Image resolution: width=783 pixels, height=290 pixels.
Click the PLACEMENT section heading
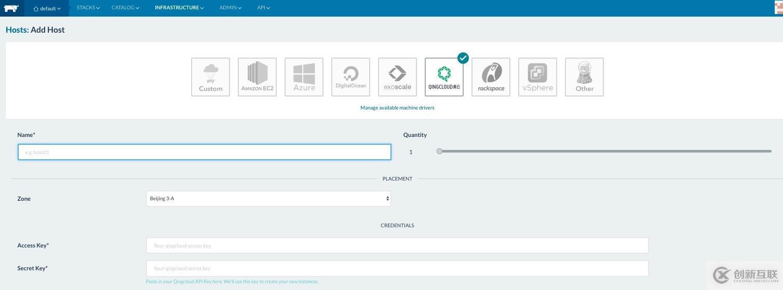(x=397, y=178)
